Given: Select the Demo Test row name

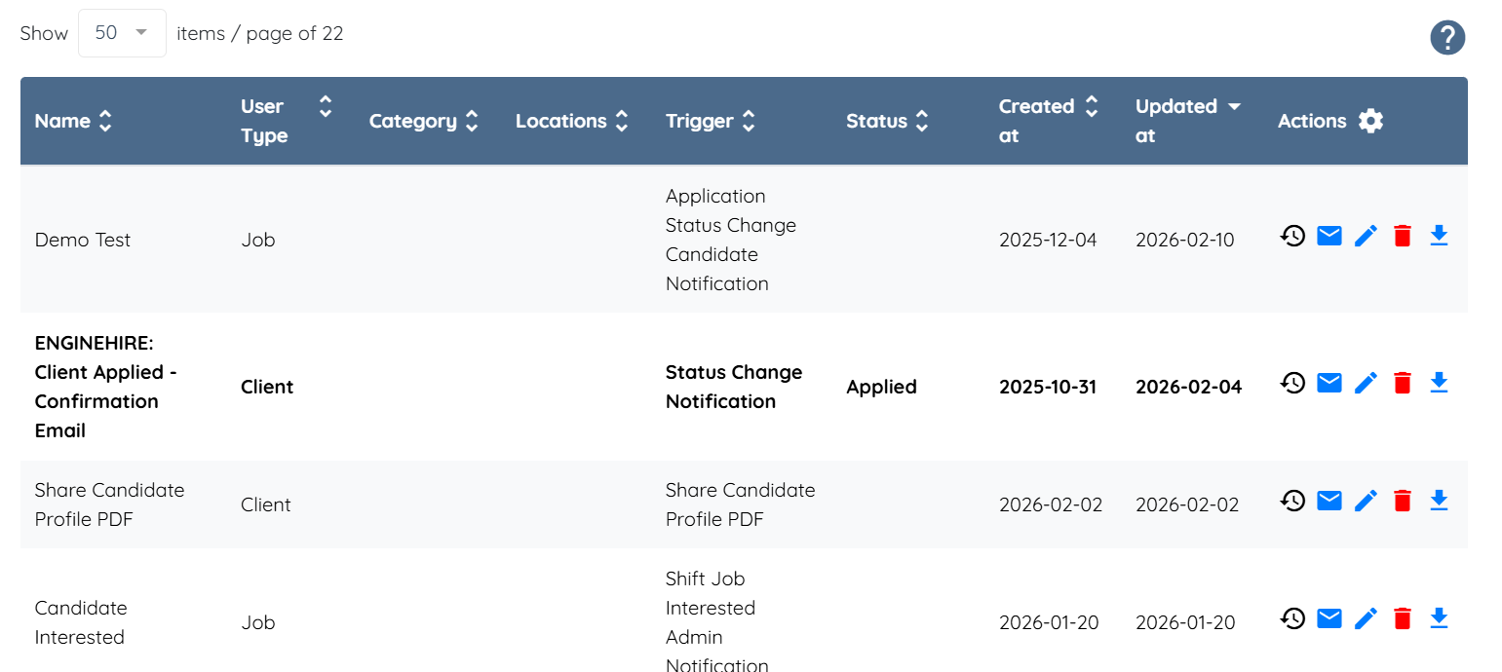Looking at the screenshot, I should (83, 240).
